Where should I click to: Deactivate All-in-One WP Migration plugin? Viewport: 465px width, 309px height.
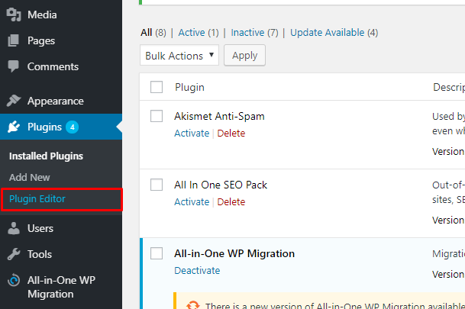coord(197,270)
